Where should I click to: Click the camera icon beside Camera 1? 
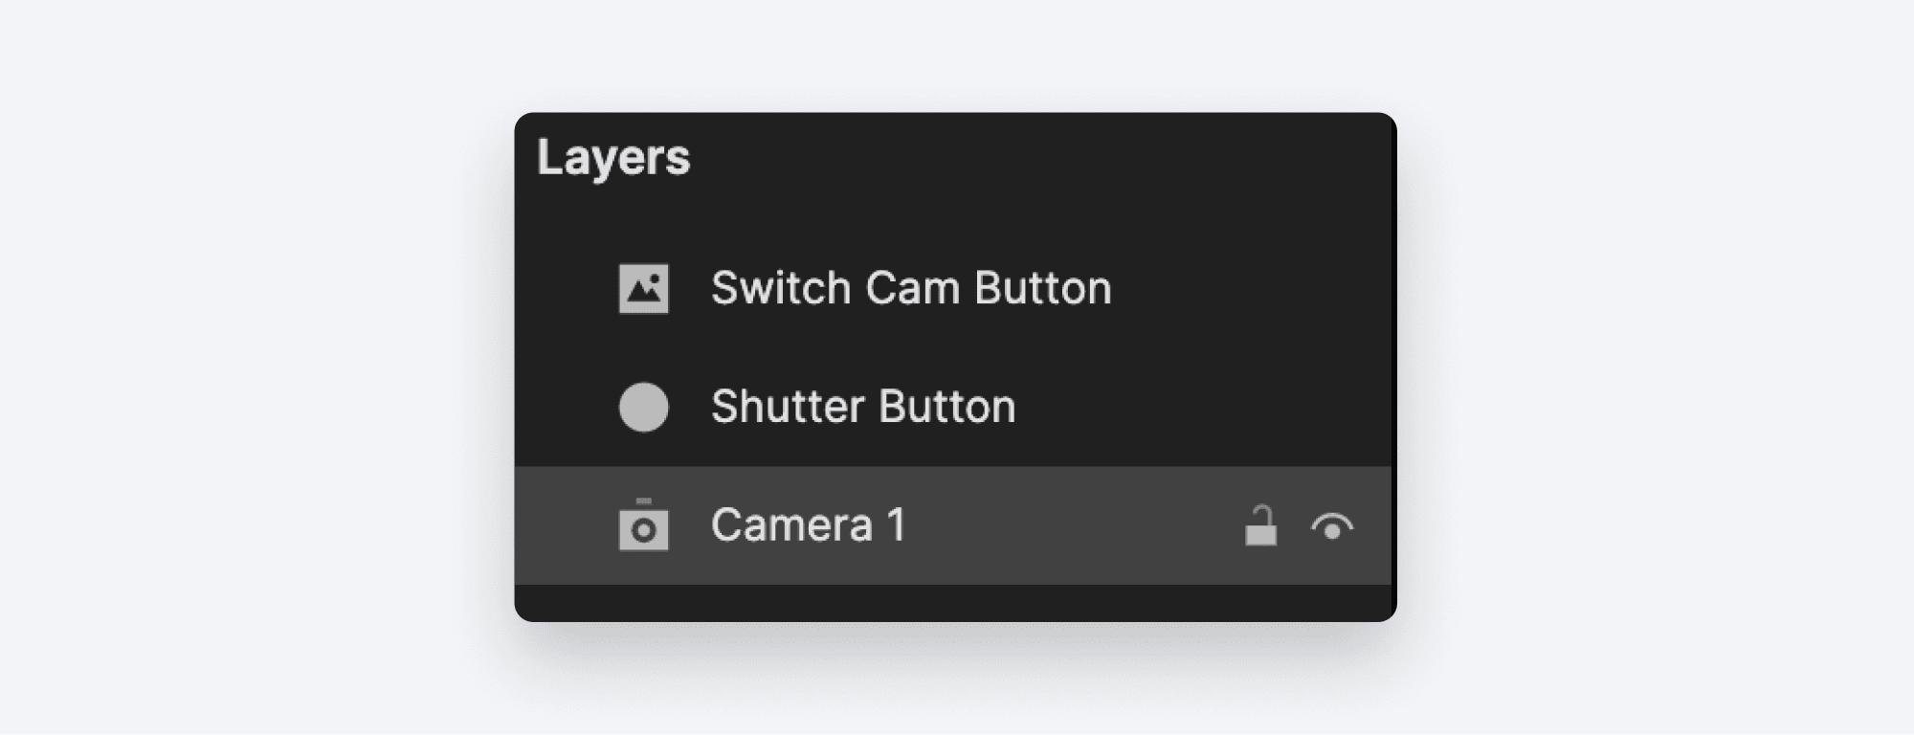644,524
